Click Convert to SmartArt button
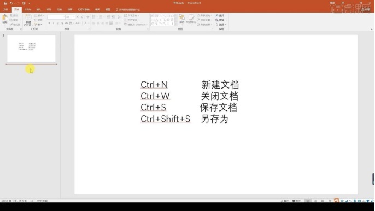Image resolution: width=375 pixels, height=211 pixels. [x=136, y=25]
